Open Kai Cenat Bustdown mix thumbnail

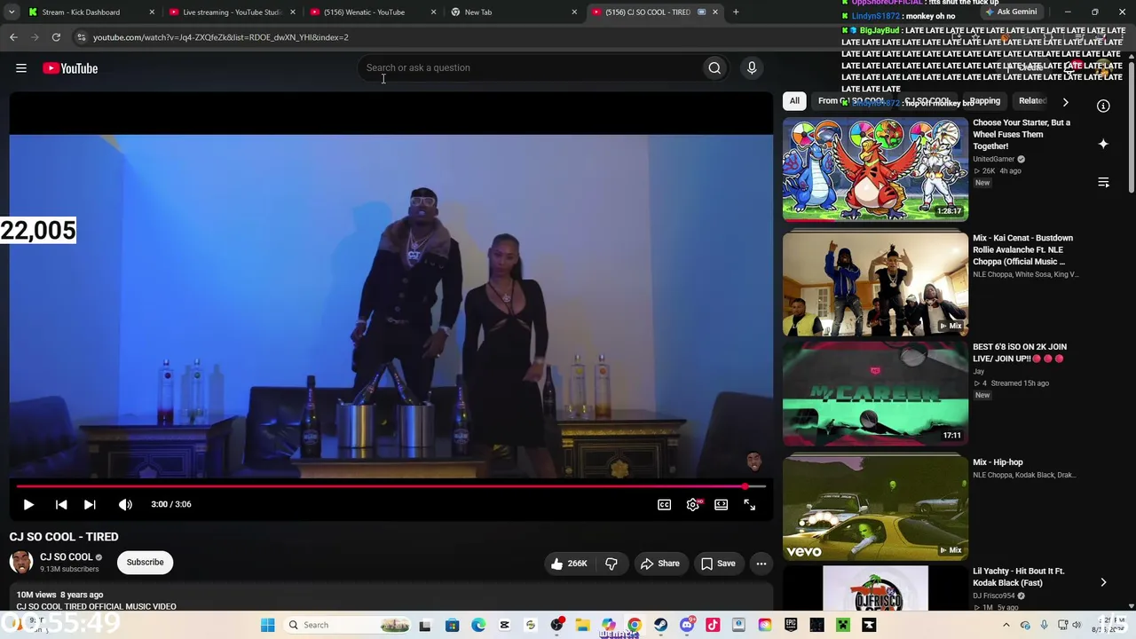(875, 284)
